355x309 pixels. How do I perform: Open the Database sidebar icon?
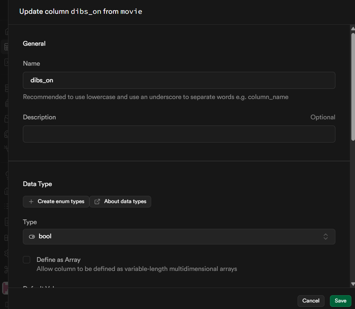[6, 88]
